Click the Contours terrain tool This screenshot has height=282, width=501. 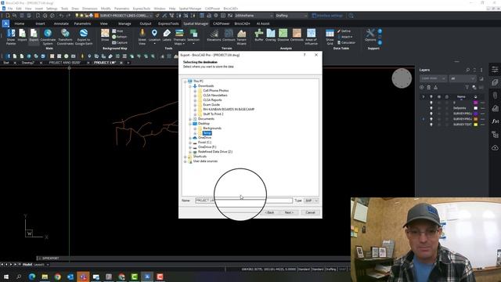click(x=229, y=35)
